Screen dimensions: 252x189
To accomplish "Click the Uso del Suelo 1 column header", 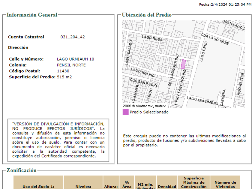I will coord(38,186).
